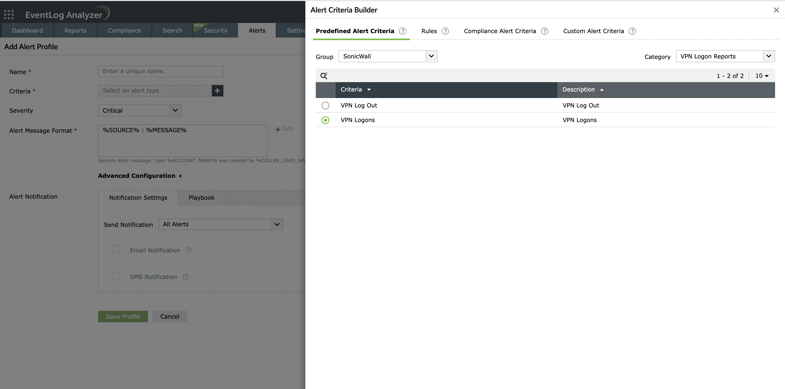Open help for Compliance Alert Criteria
The image size is (785, 389).
(x=545, y=31)
